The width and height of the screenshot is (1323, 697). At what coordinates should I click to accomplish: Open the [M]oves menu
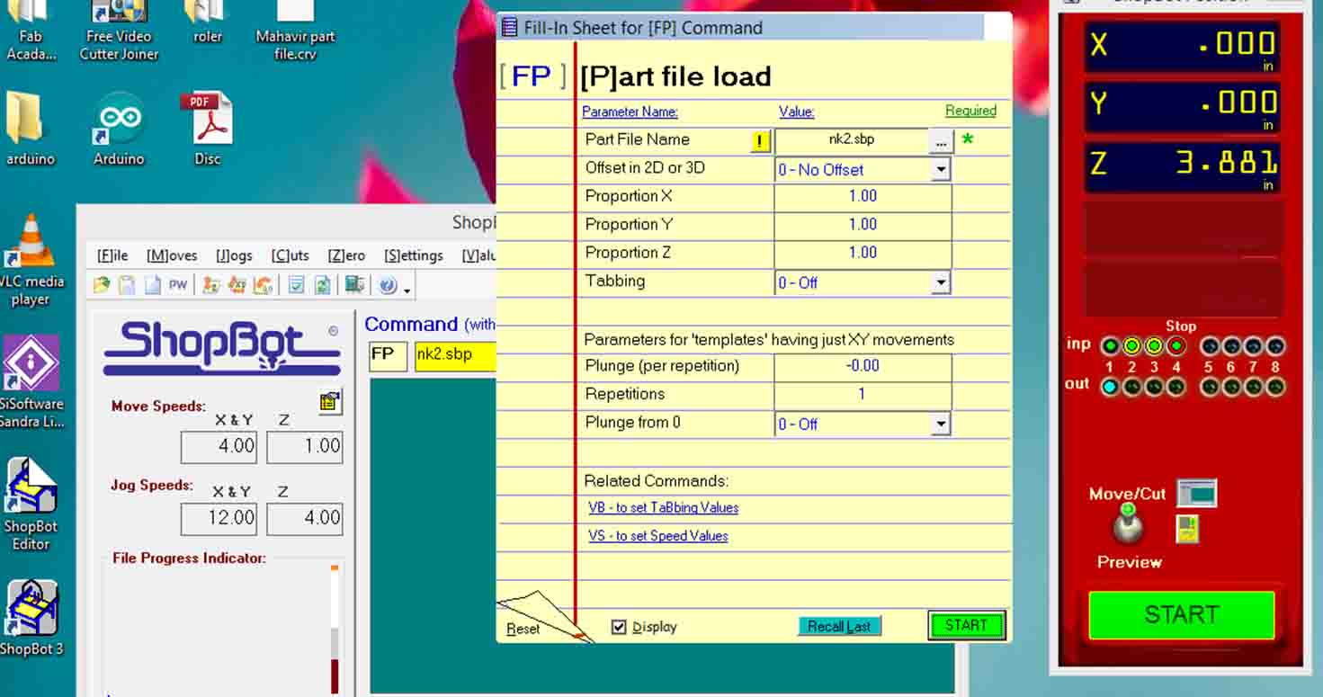172,255
